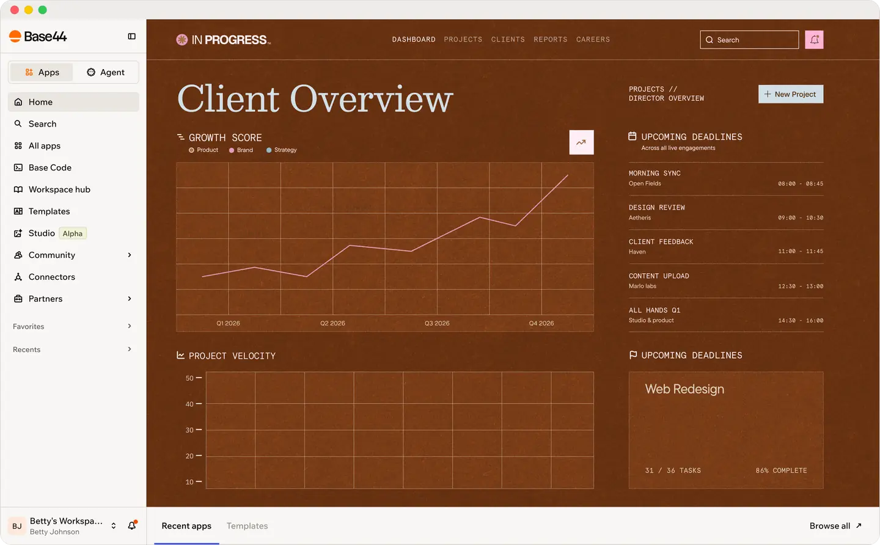Click the In Progress logo

223,40
